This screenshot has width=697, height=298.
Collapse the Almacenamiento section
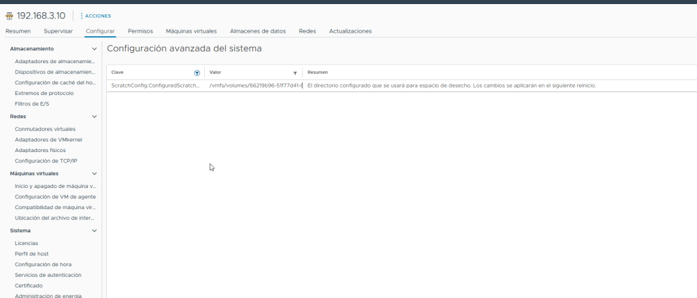[x=94, y=49]
